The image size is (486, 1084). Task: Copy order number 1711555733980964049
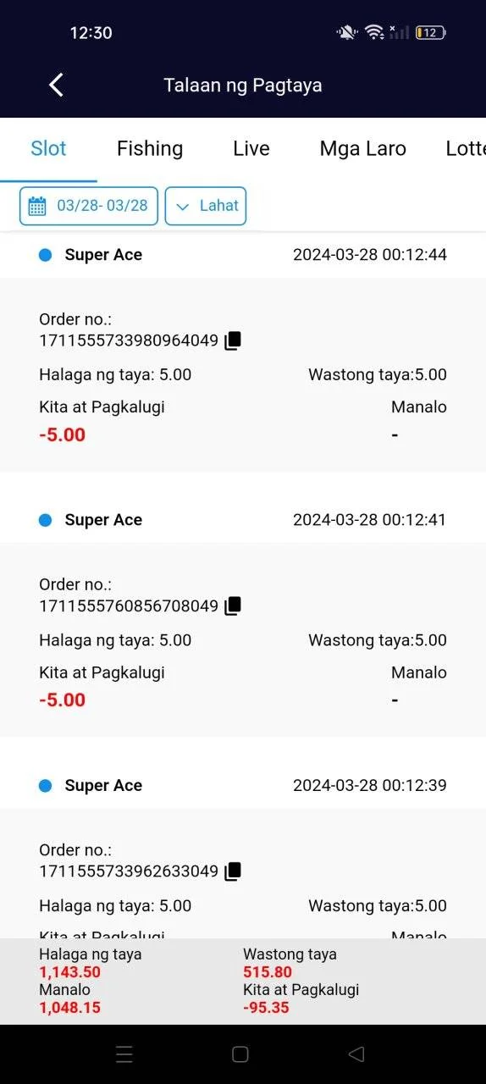click(233, 340)
